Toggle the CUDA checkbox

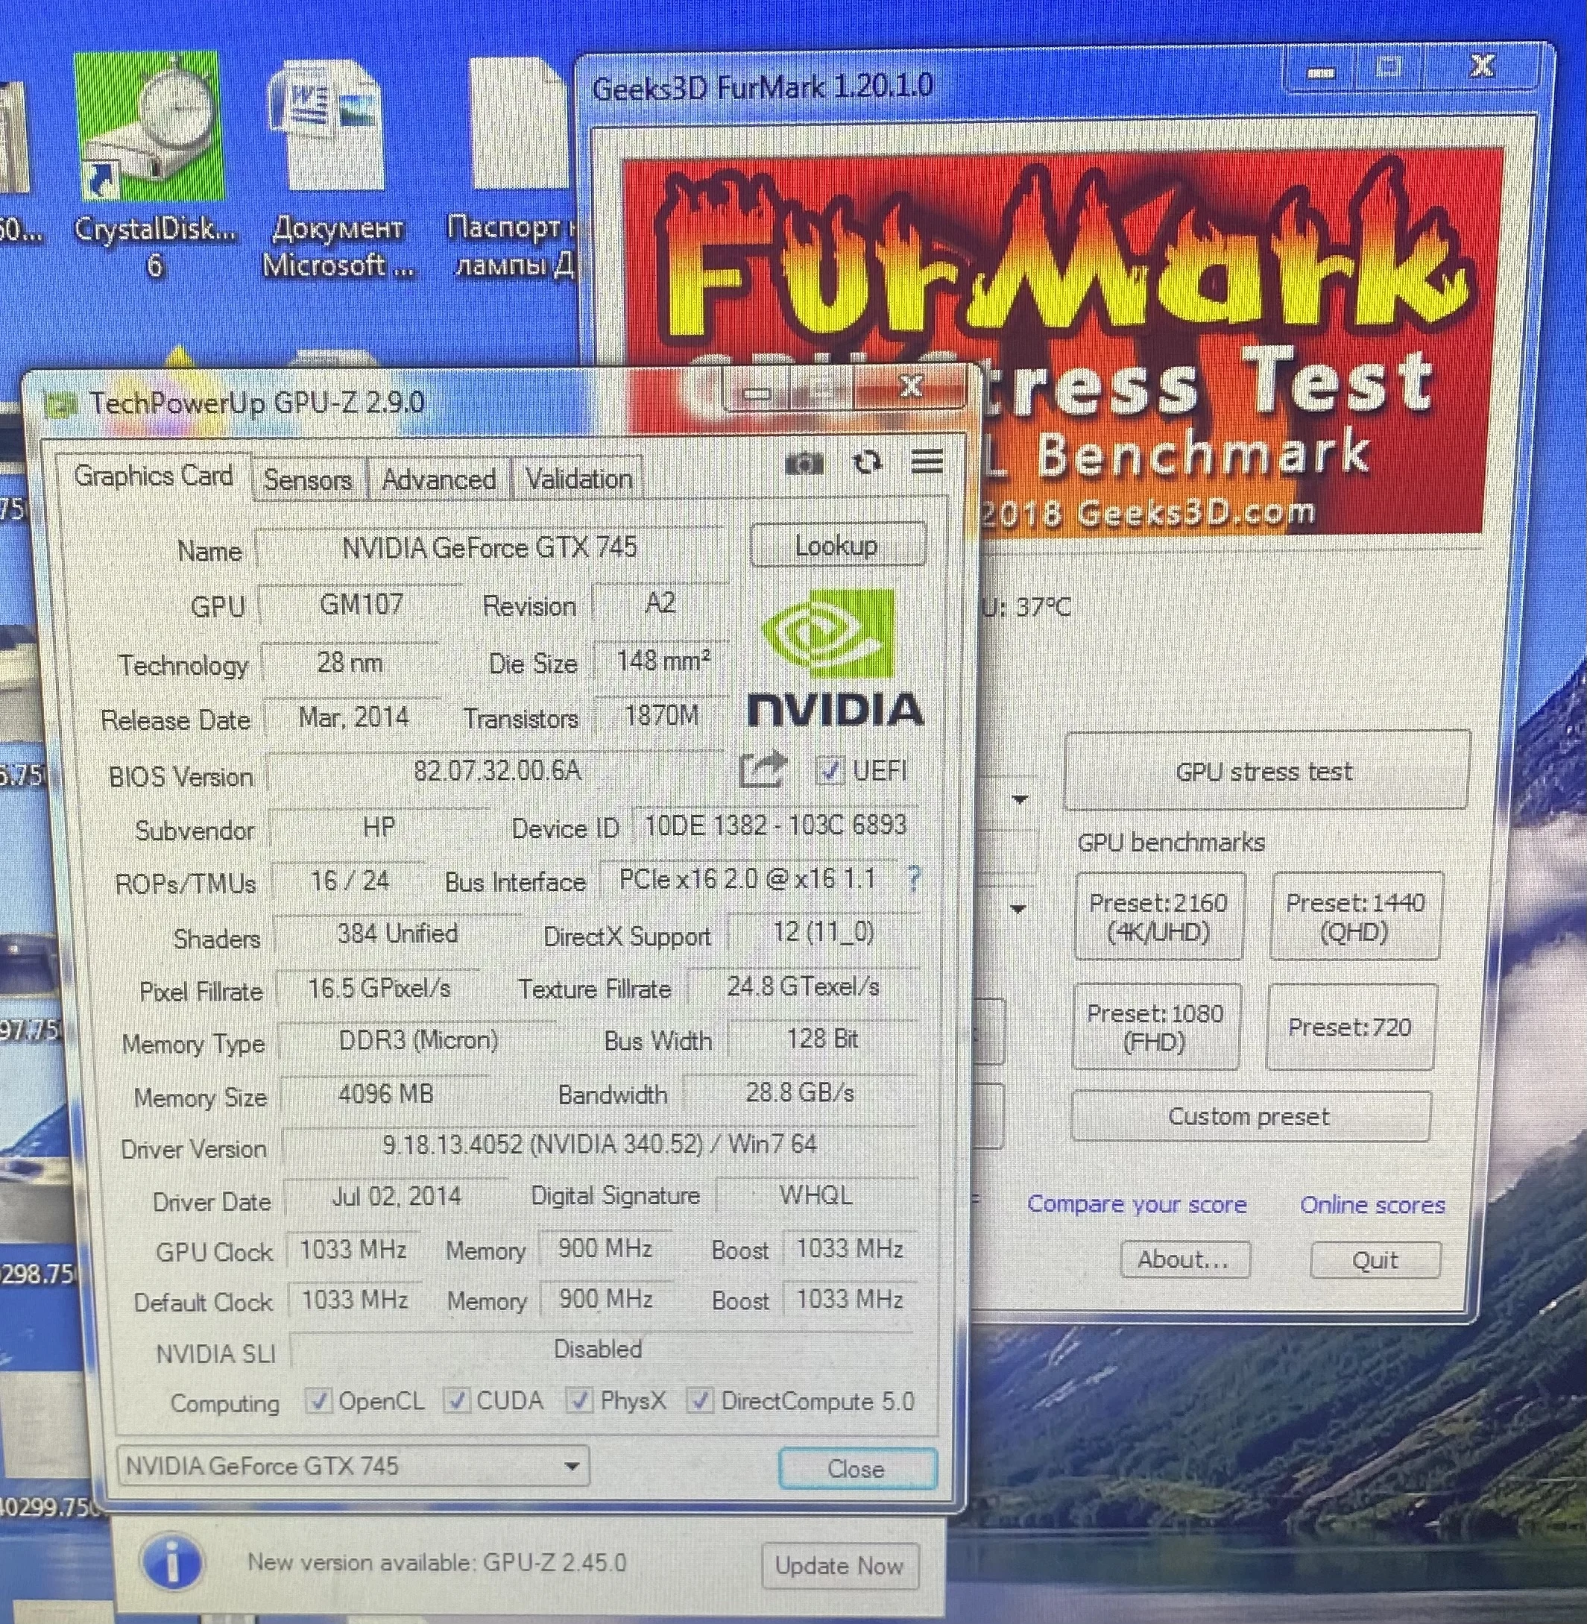click(457, 1401)
